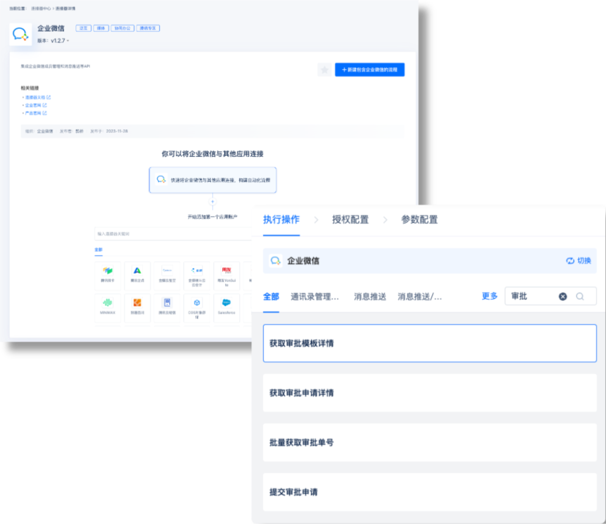This screenshot has width=606, height=524.
Task: Click the 腾讯专区 tag badge
Action: pos(148,28)
